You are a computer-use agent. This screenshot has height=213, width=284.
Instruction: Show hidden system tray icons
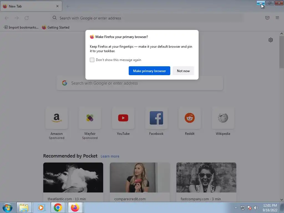236,208
